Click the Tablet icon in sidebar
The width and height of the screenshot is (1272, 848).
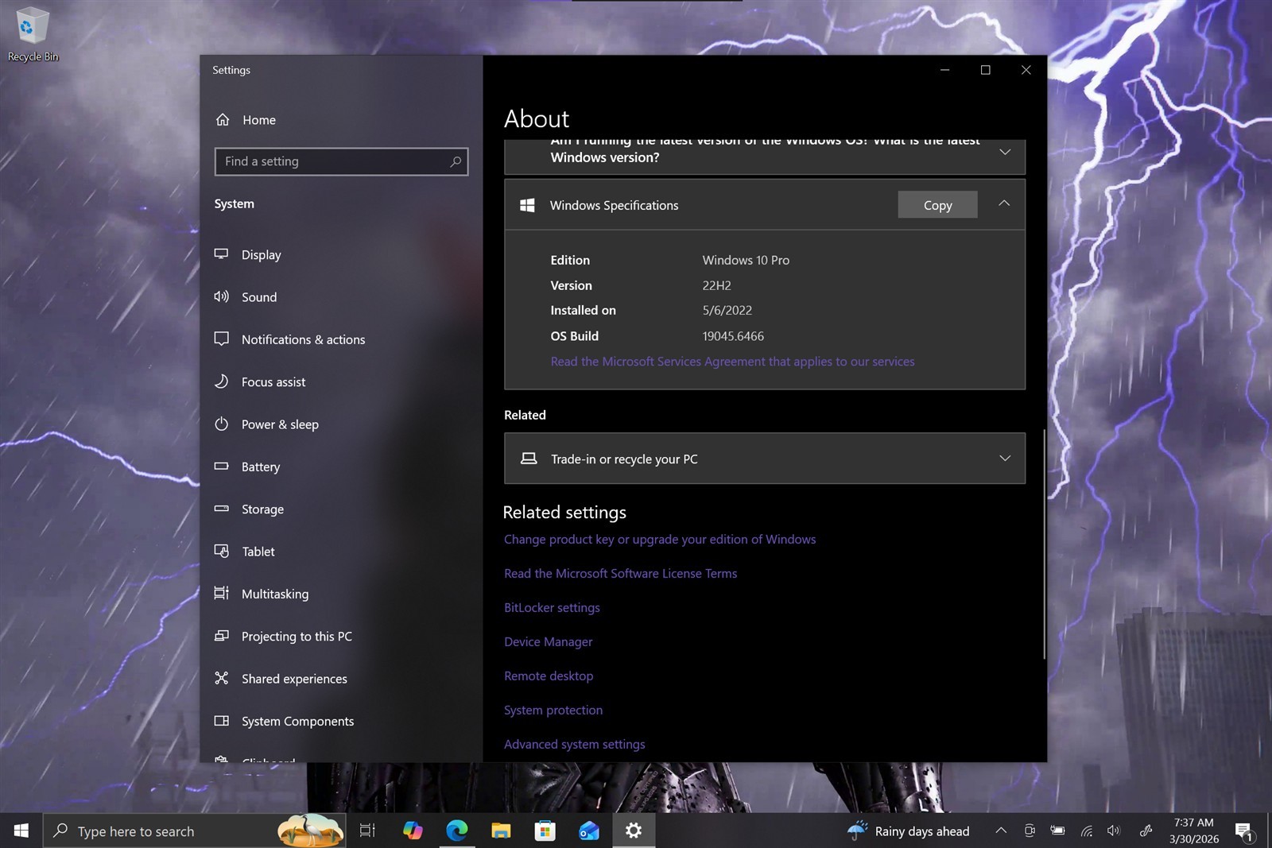[221, 551]
